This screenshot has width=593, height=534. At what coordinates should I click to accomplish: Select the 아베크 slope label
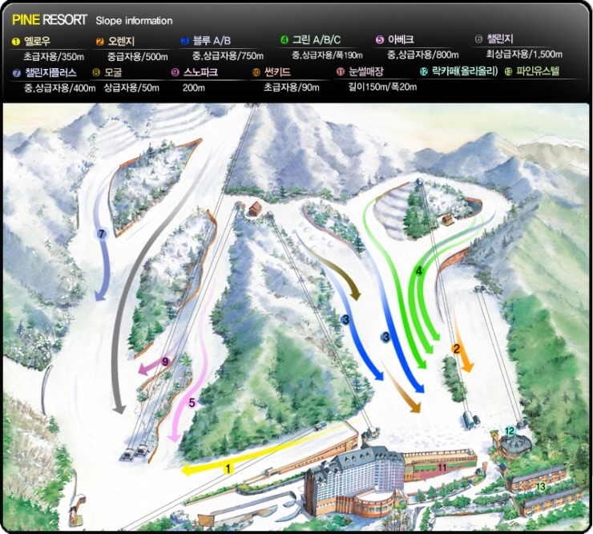pos(401,39)
